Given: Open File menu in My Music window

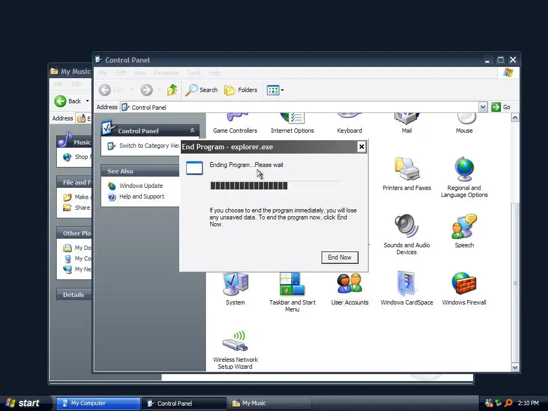Looking at the screenshot, I should coord(58,84).
